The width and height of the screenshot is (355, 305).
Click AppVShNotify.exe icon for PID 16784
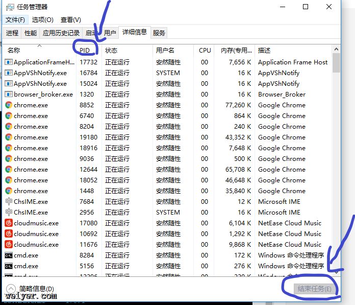[x=9, y=73]
